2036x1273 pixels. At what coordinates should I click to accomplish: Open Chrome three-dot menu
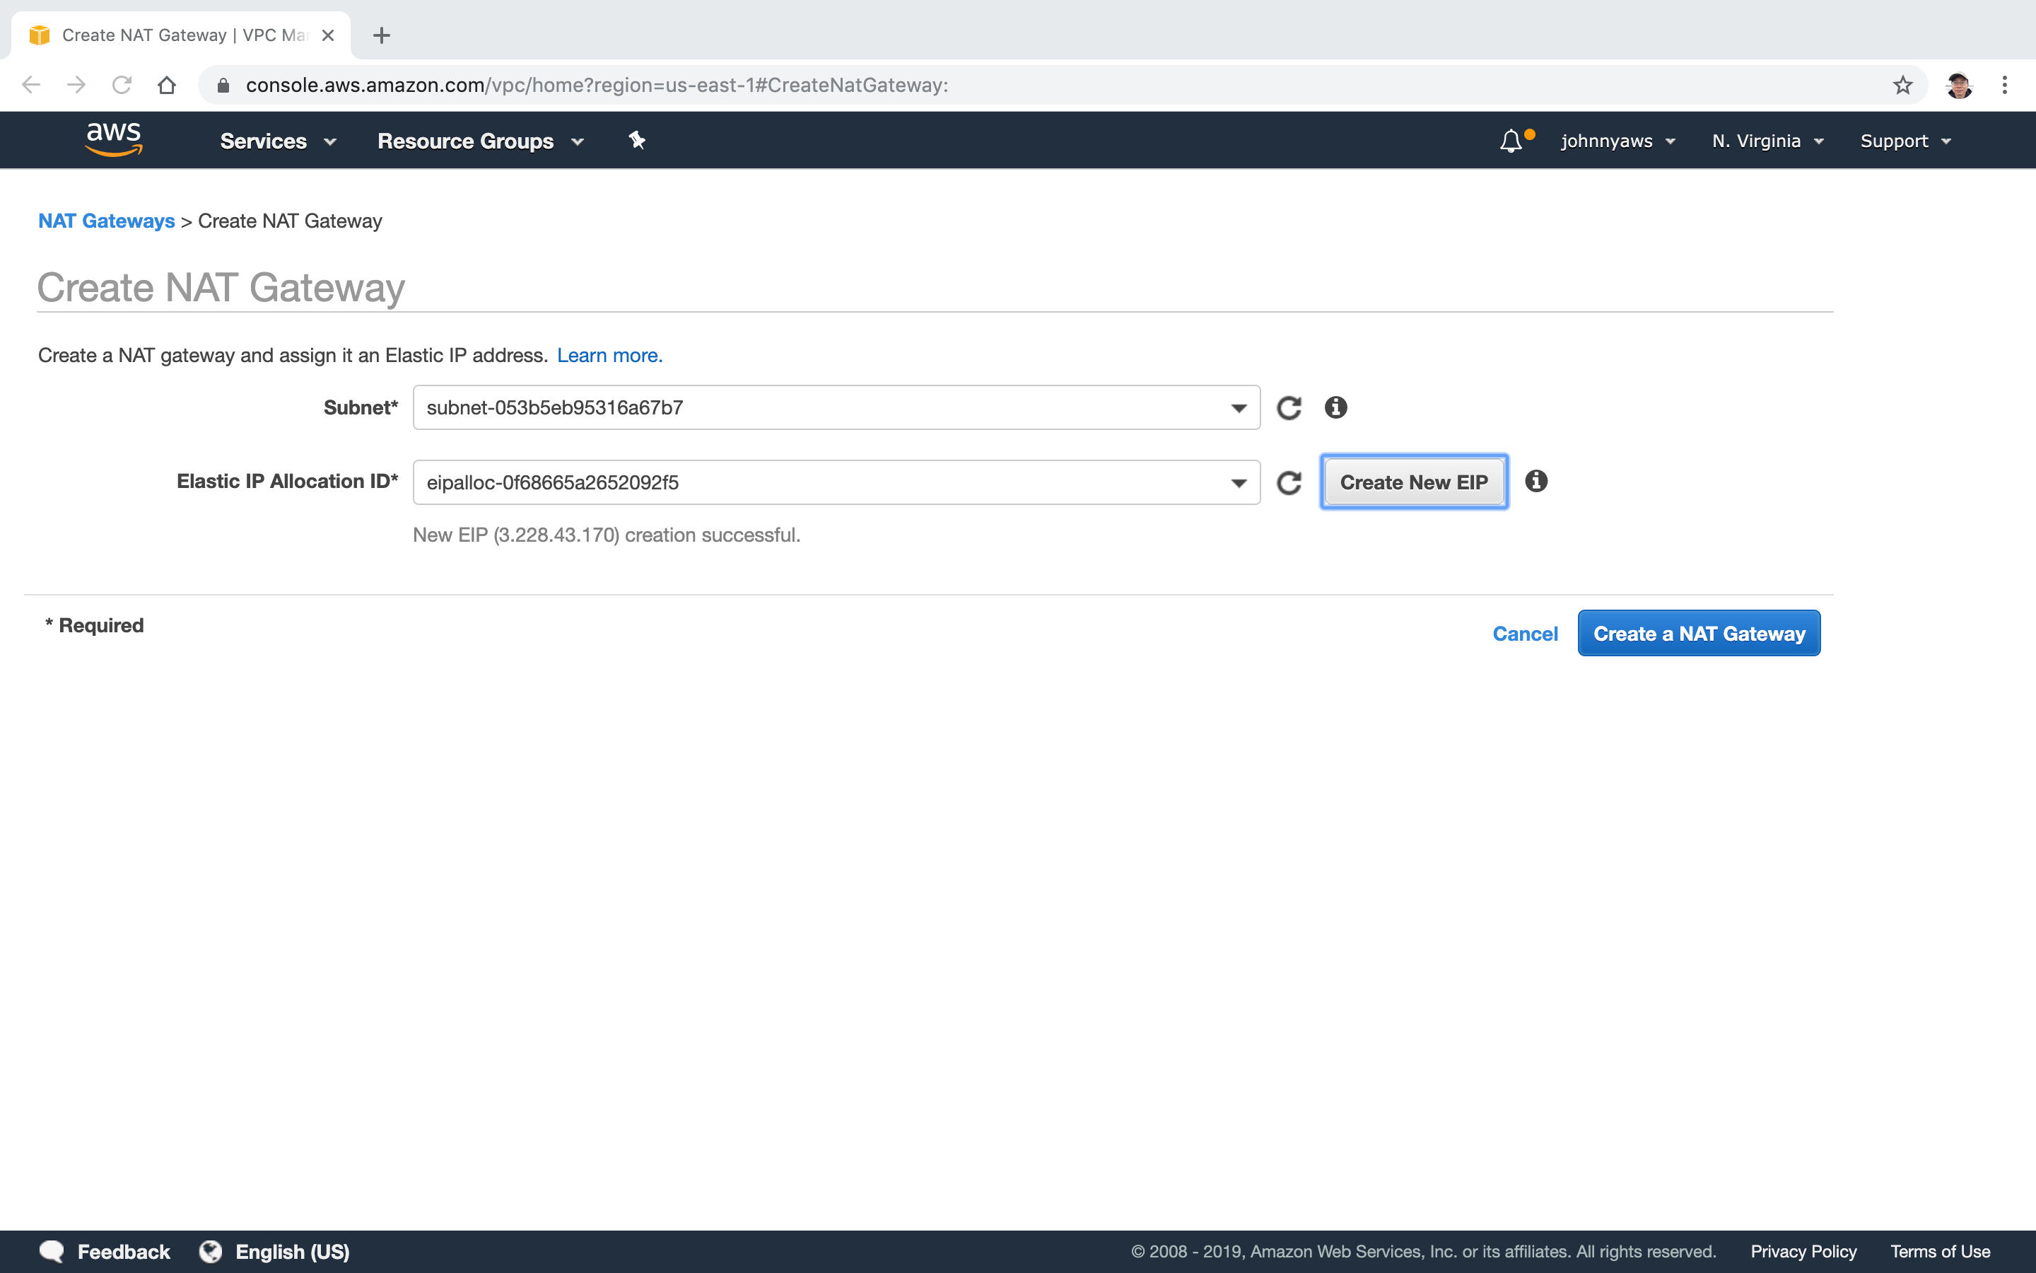point(2005,85)
